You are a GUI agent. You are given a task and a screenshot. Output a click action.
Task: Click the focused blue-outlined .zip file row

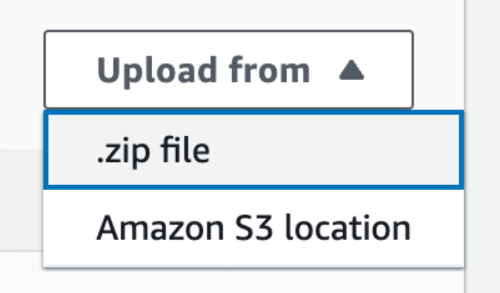pyautogui.click(x=253, y=150)
